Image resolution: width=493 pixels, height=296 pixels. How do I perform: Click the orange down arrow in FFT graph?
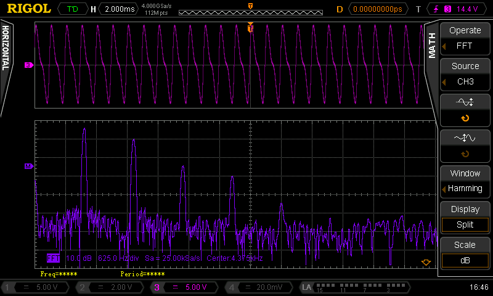pos(426,262)
